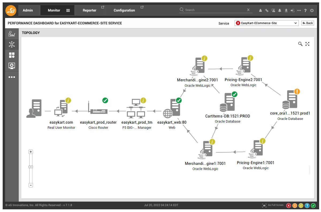Click the easykart_prod_router label
Viewport: 321px width, 212px height.
(x=98, y=122)
